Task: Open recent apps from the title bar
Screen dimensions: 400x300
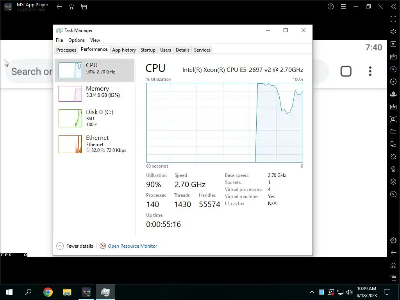Action: [x=84, y=7]
